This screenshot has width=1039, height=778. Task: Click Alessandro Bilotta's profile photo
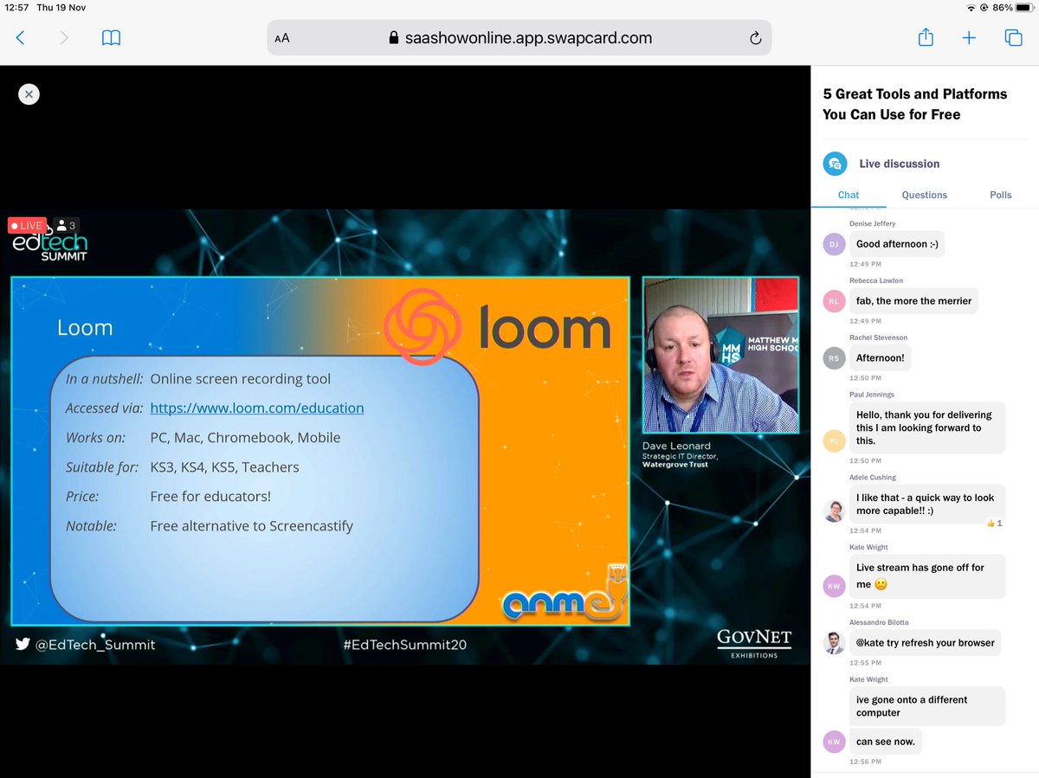click(834, 643)
